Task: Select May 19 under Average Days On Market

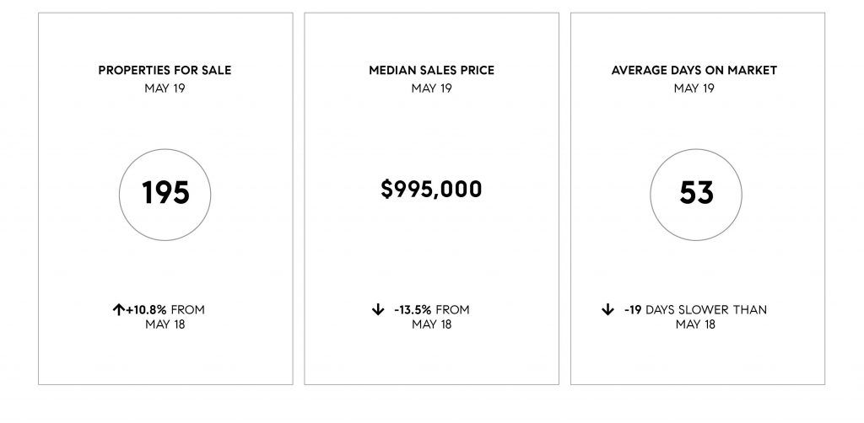Action: [694, 88]
